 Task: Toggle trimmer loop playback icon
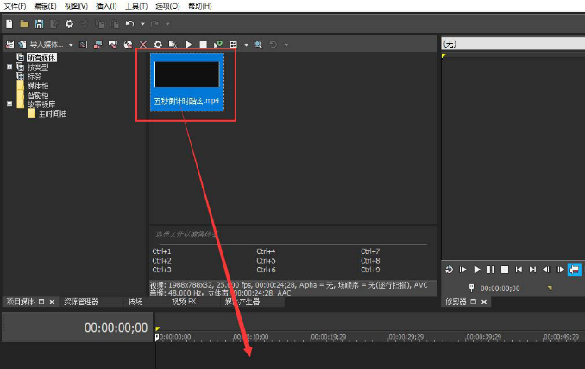450,270
